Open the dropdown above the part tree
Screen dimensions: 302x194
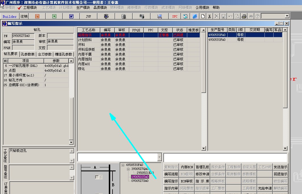(159, 157)
